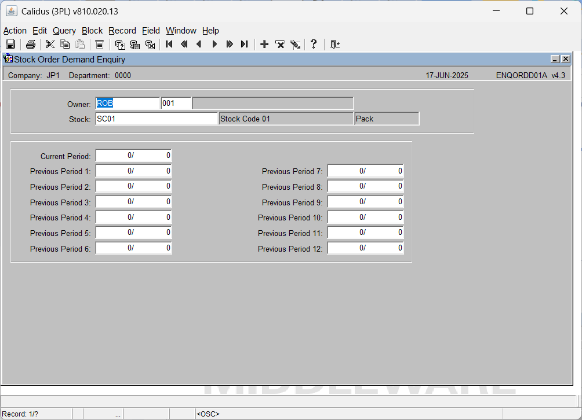
Task: Go to next record arrow
Action: coord(214,45)
